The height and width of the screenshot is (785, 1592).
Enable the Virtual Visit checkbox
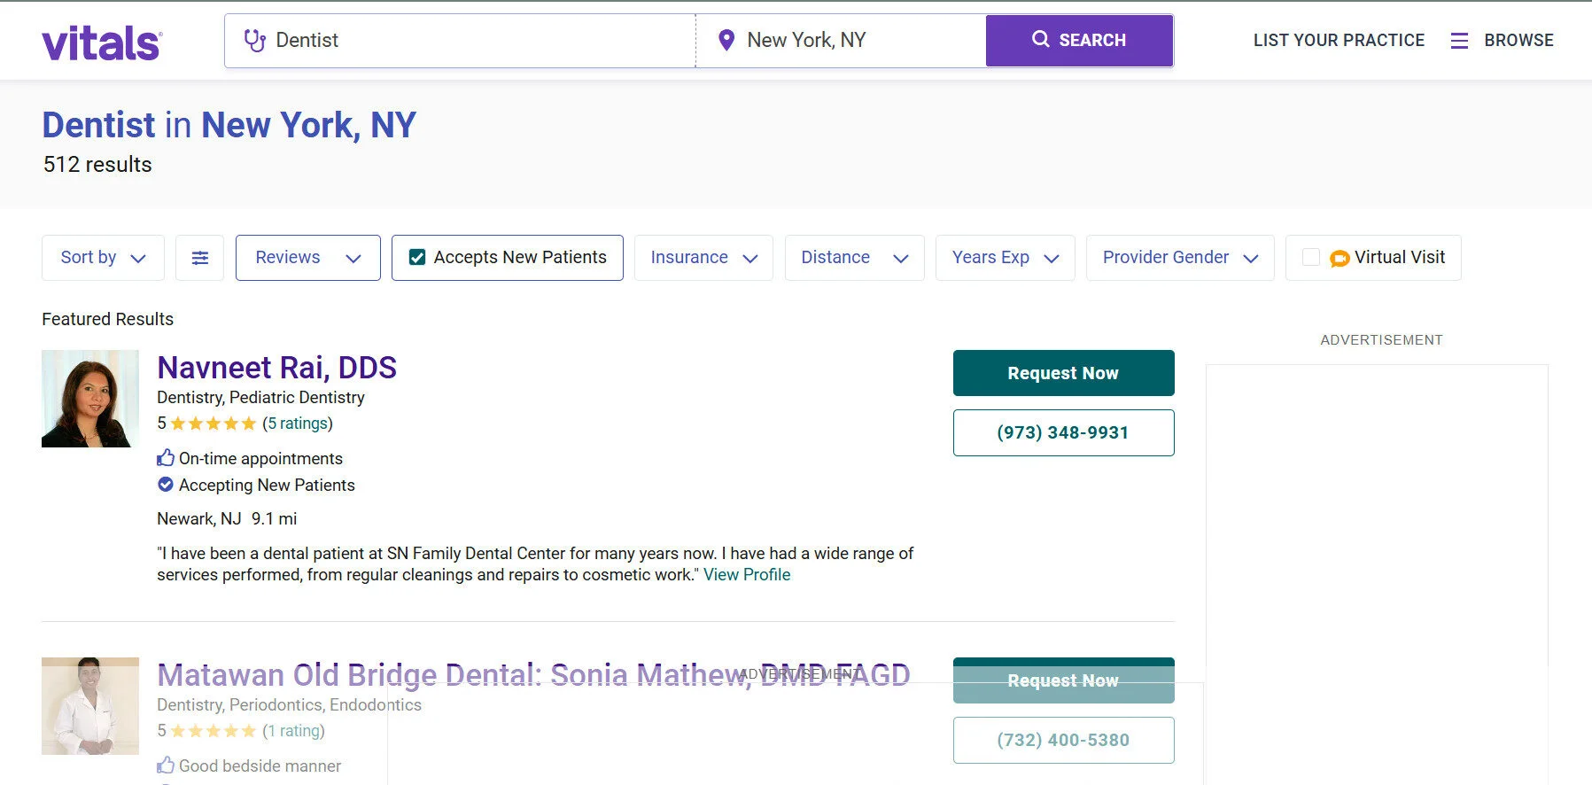tap(1311, 258)
